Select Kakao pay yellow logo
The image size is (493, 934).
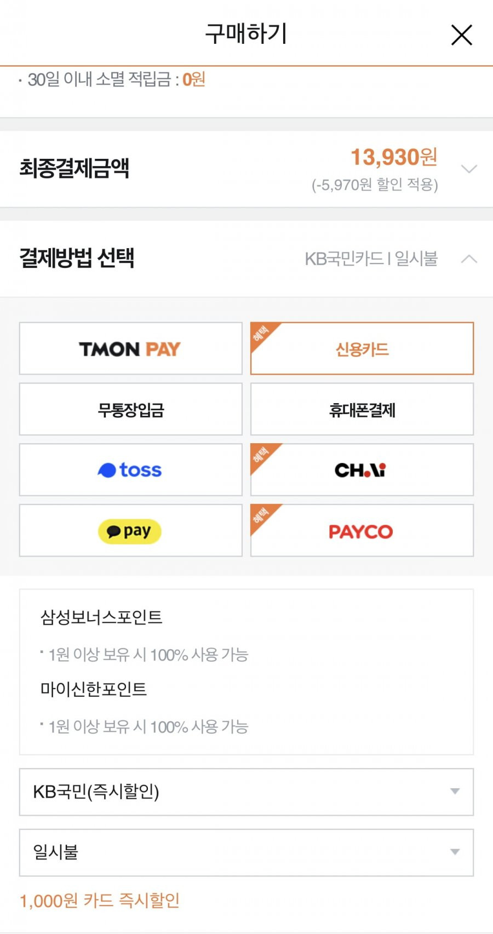coord(131,531)
